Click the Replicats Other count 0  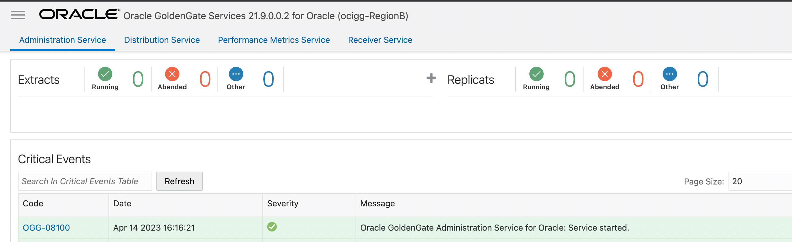(703, 79)
